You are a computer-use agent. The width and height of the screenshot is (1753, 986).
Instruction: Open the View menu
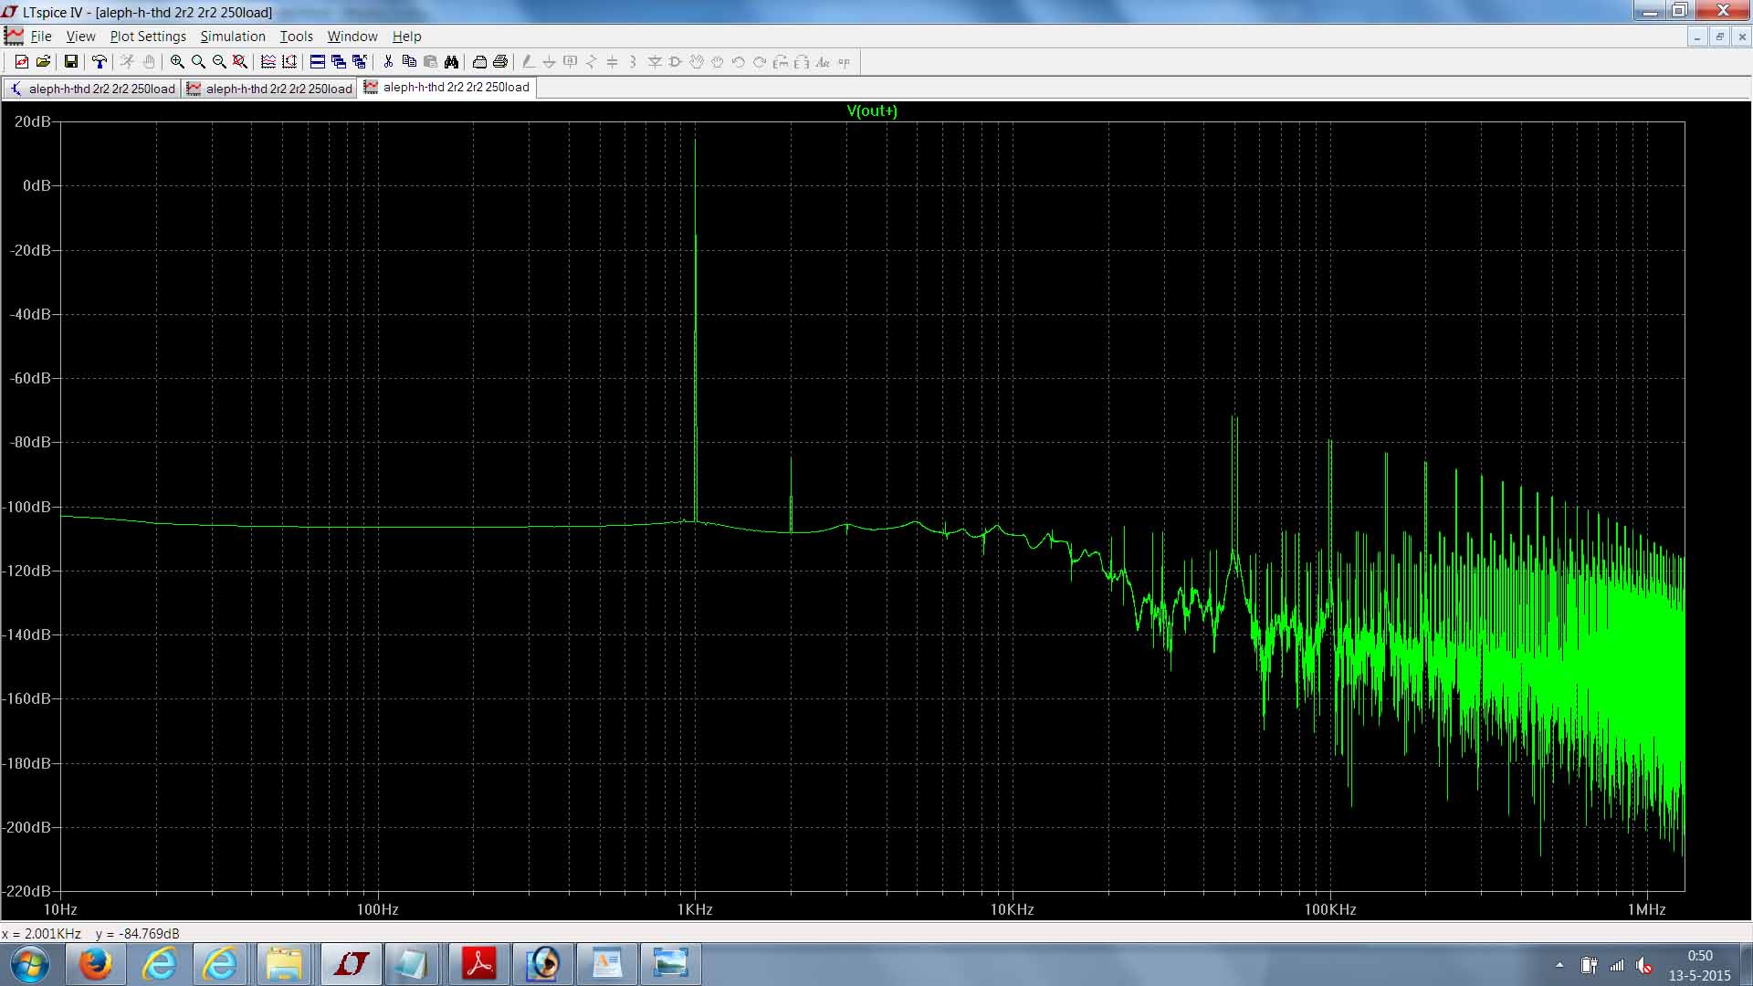click(80, 37)
